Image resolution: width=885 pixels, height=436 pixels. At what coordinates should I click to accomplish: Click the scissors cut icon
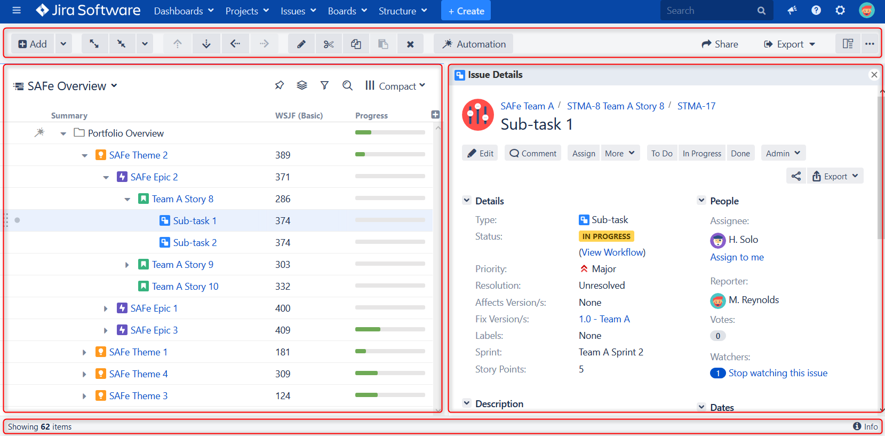pos(329,44)
